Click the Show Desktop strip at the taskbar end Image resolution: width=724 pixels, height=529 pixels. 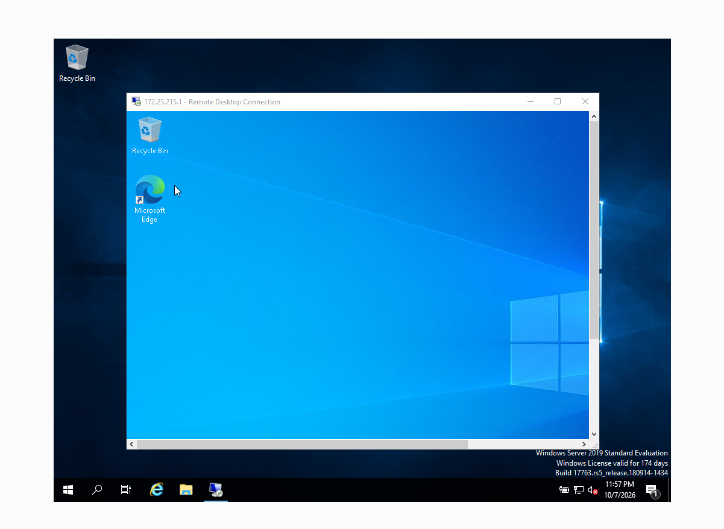click(x=669, y=490)
